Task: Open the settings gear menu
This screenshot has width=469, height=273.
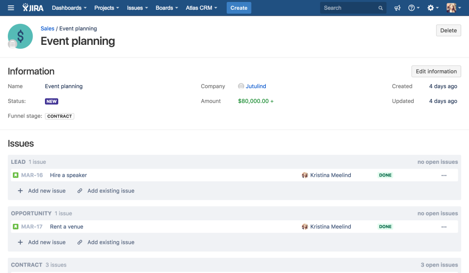Action: [x=432, y=8]
